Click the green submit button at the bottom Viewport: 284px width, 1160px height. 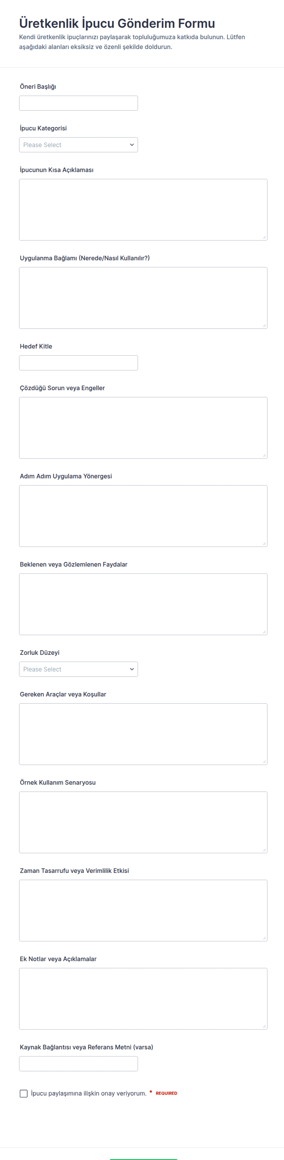[x=143, y=1159]
